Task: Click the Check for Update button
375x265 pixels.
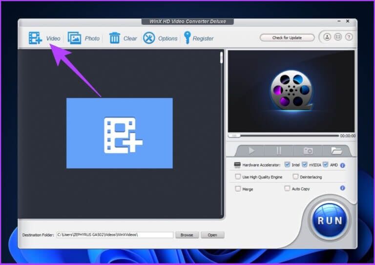Action: click(x=287, y=38)
